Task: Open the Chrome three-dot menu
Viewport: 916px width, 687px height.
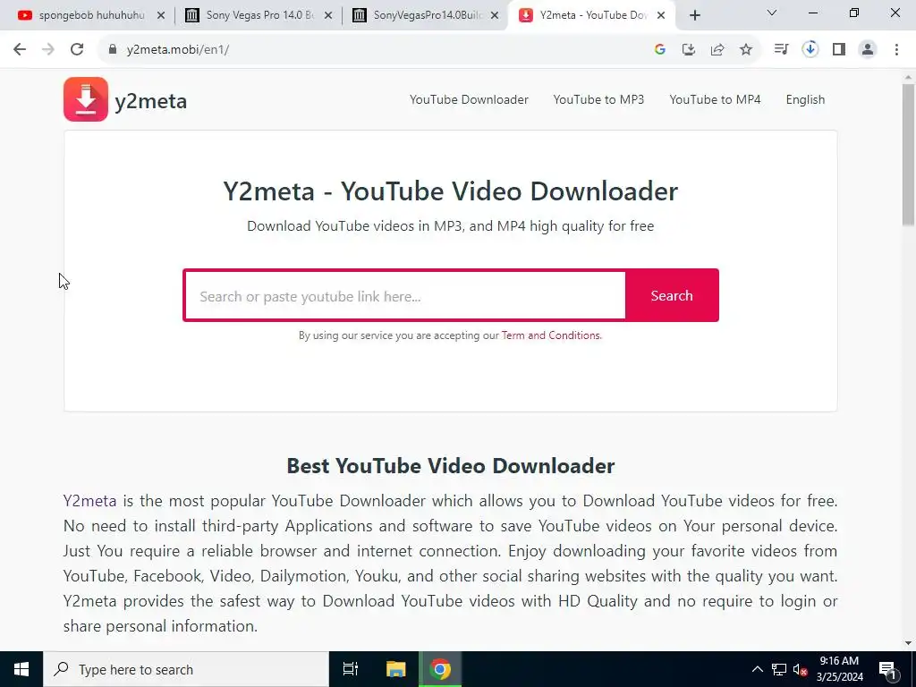Action: (x=896, y=50)
